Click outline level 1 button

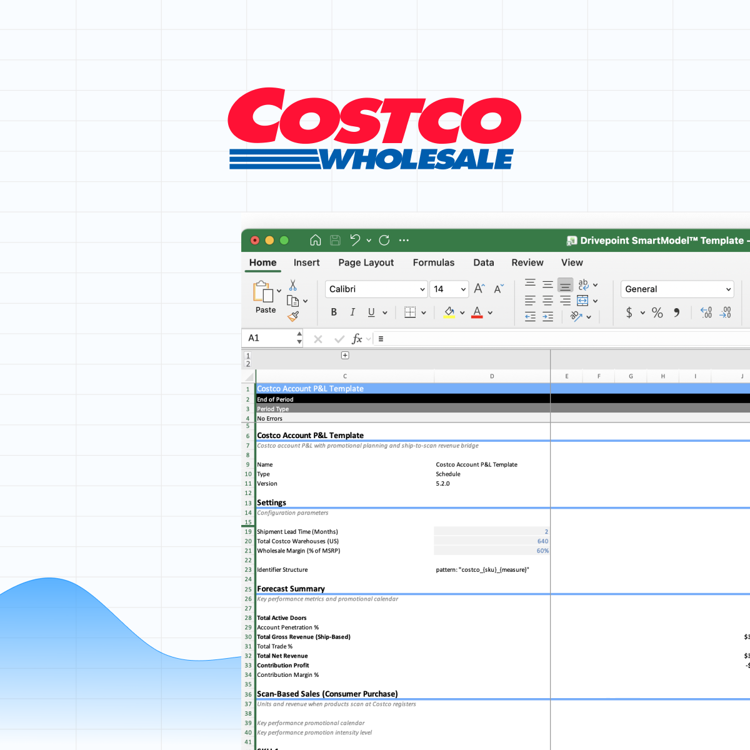click(248, 356)
